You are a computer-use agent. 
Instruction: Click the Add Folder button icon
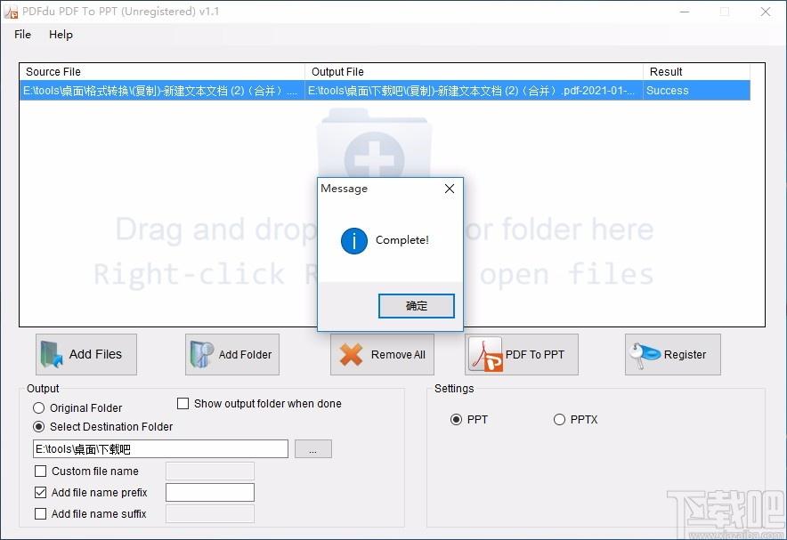tap(201, 354)
